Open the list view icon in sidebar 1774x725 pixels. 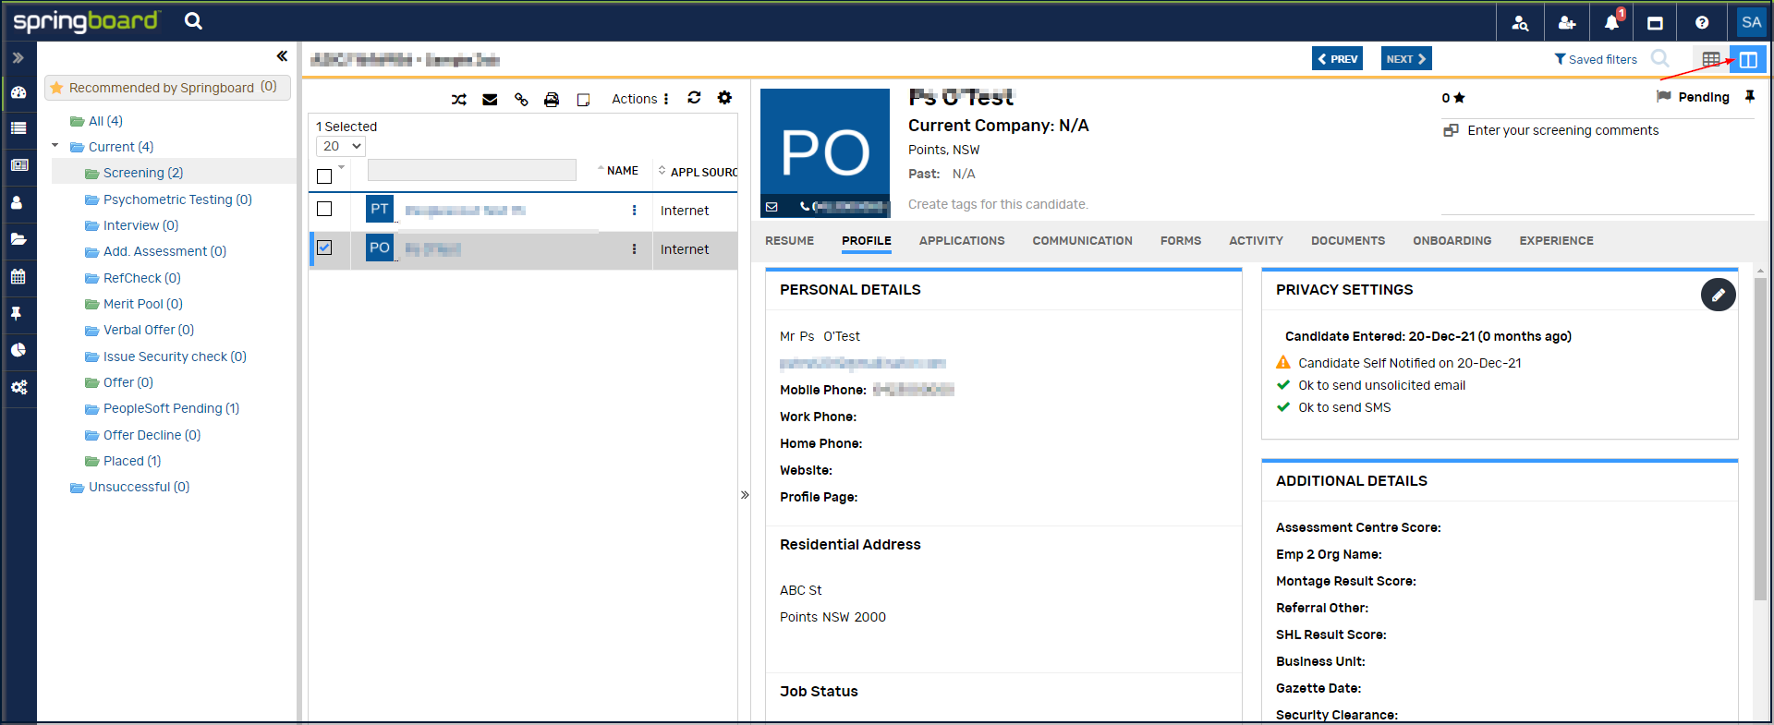(x=18, y=128)
